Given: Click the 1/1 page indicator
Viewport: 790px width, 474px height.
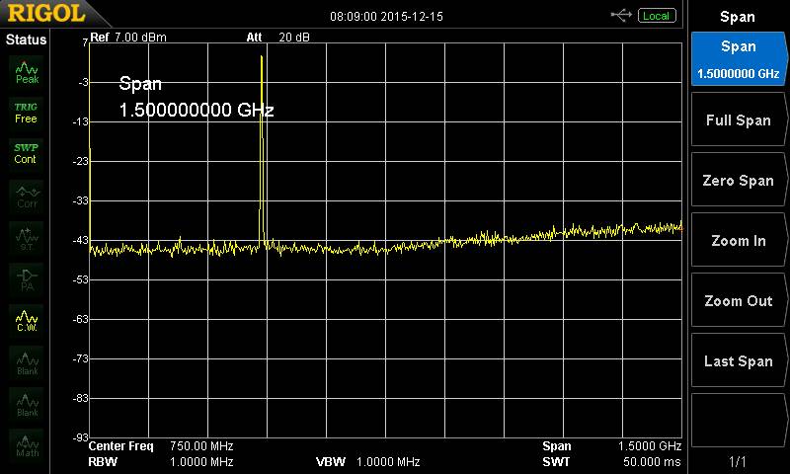Looking at the screenshot, I should (x=738, y=461).
